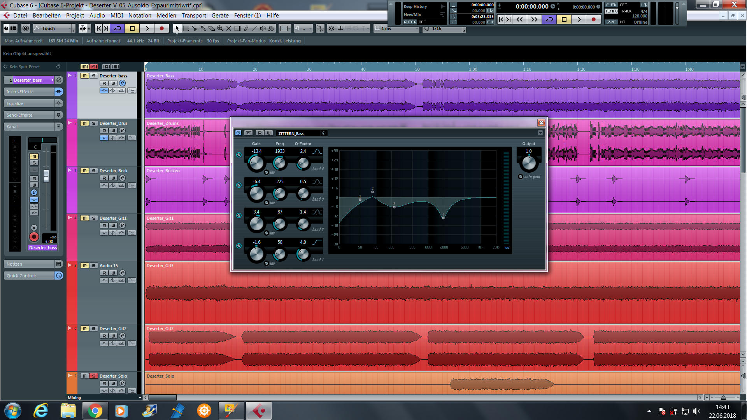Click the toolbar Stop button
The width and height of the screenshot is (747, 420).
point(132,28)
